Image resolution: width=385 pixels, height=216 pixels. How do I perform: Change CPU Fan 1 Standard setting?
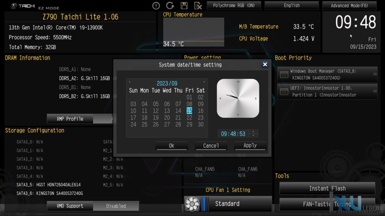click(228, 204)
